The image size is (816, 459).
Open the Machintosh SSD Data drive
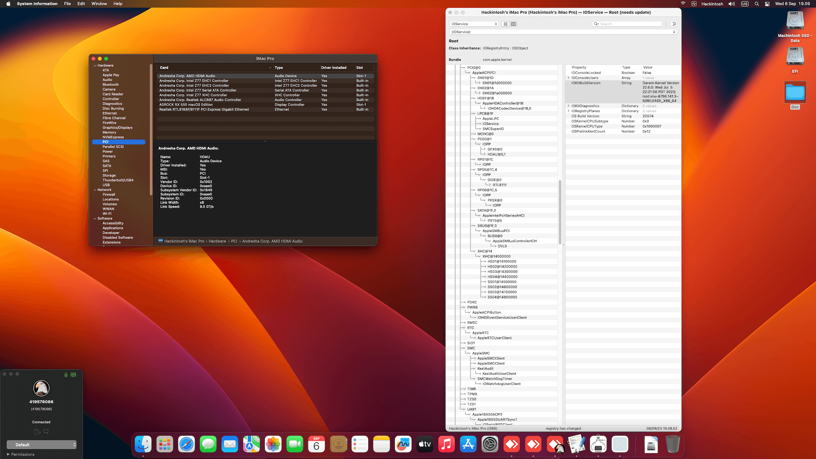[795, 21]
